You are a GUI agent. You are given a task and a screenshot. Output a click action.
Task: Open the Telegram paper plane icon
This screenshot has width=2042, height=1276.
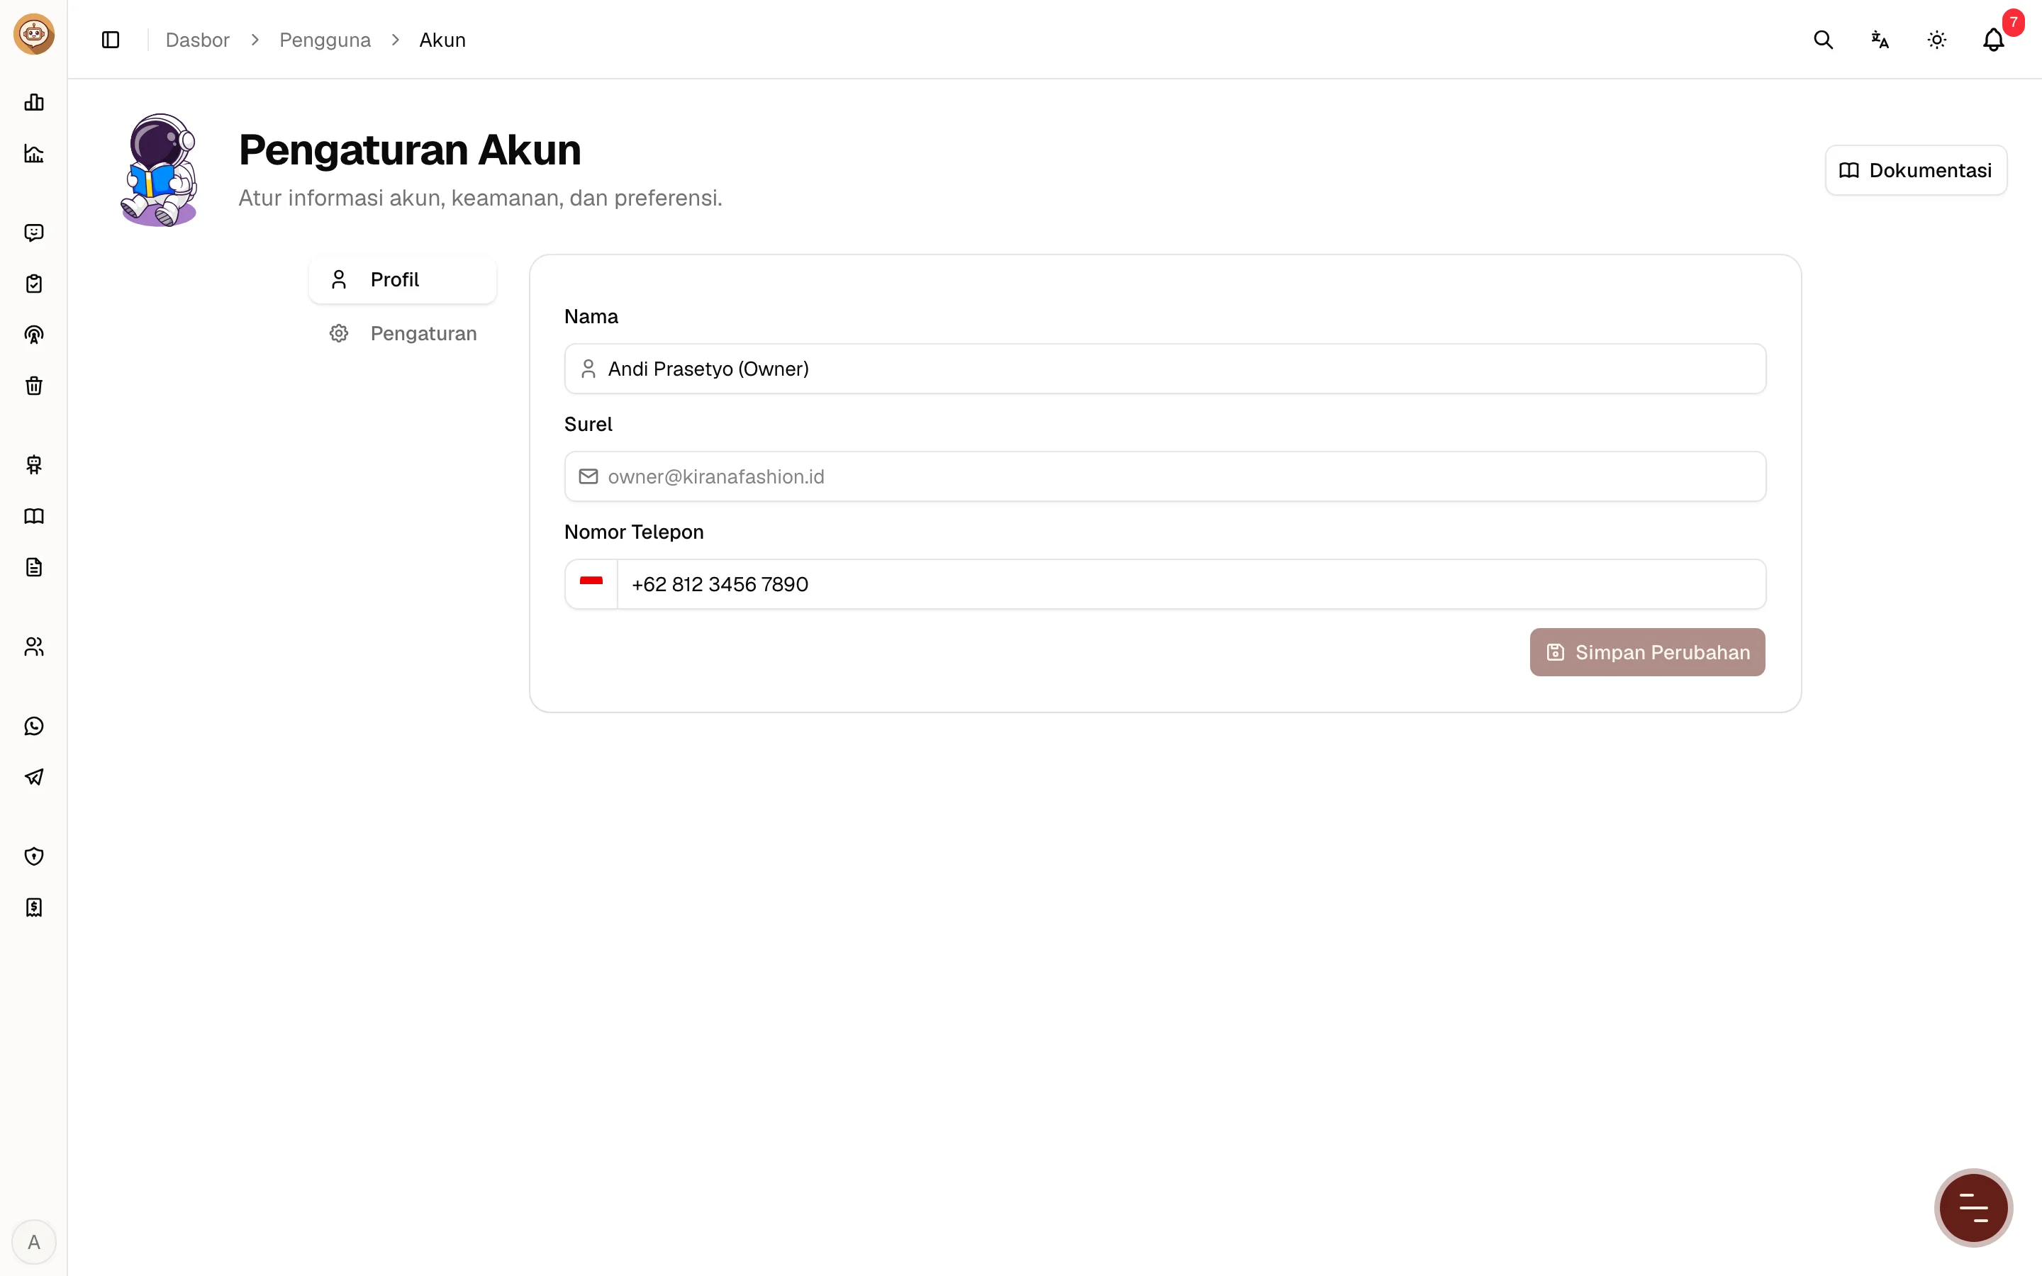pyautogui.click(x=34, y=777)
